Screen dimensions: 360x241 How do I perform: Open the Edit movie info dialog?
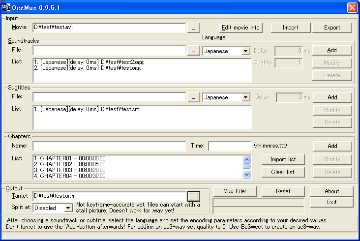(x=240, y=28)
